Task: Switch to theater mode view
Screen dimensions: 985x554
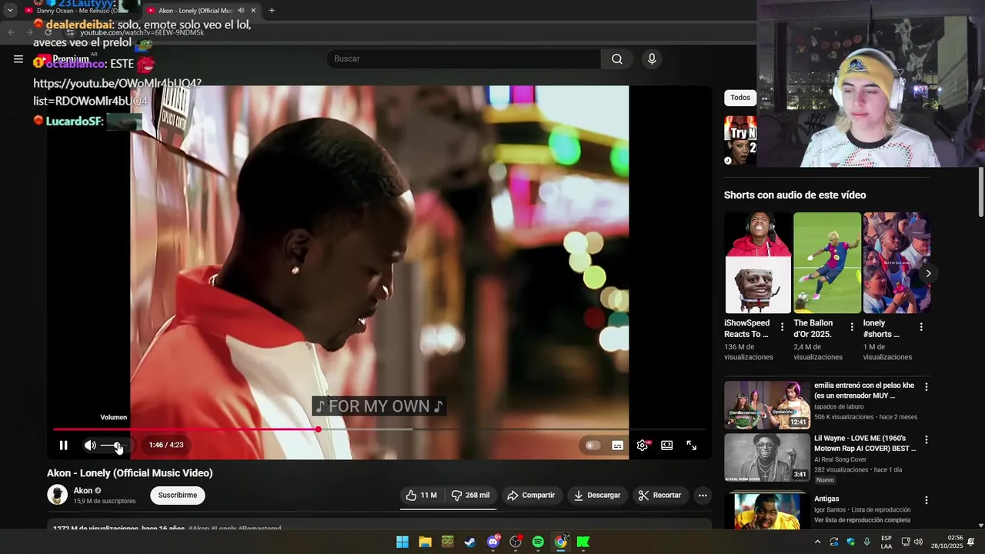Action: [x=667, y=445]
